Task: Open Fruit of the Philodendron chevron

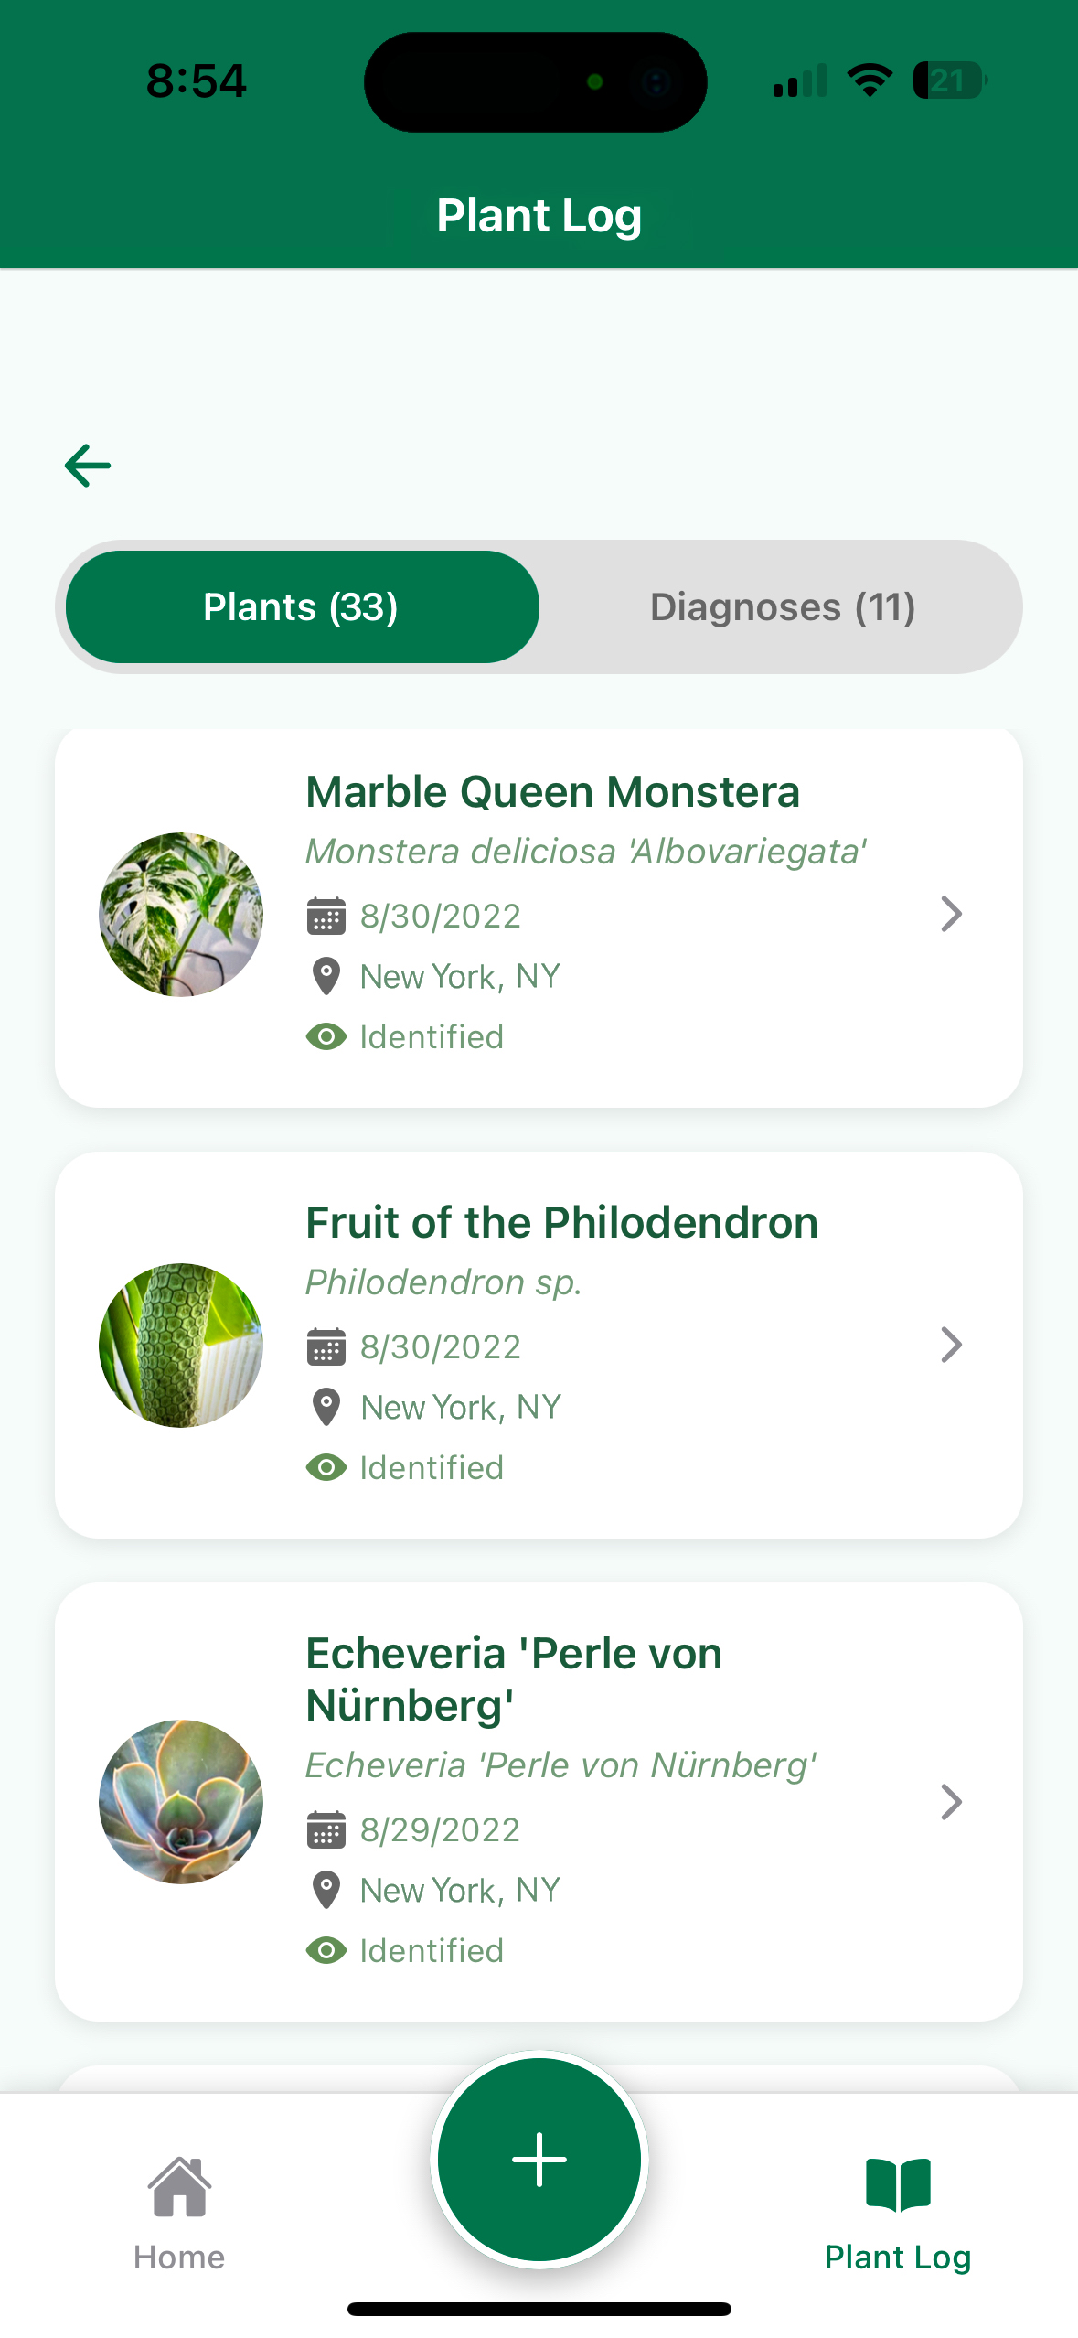Action: [951, 1345]
